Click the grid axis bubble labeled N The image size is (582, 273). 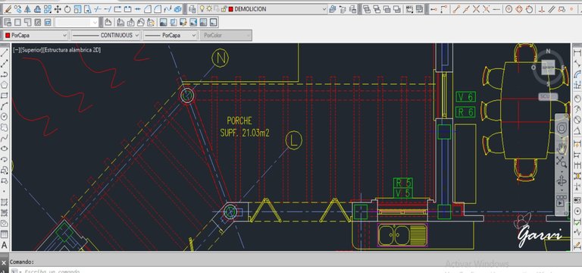(220, 58)
